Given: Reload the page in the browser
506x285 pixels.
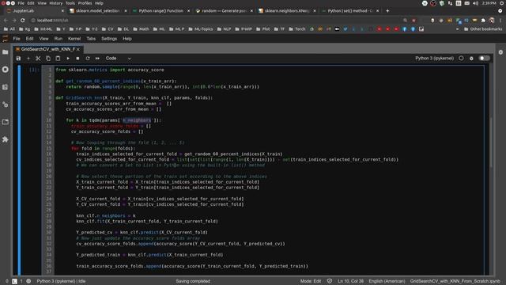Looking at the screenshot, I should [23, 20].
